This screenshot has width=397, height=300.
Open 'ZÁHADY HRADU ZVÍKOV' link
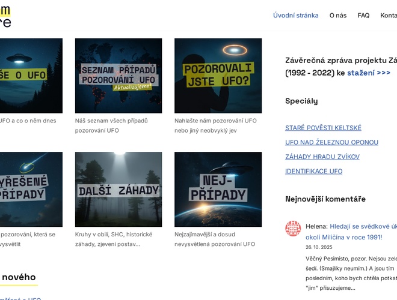pyautogui.click(x=322, y=157)
